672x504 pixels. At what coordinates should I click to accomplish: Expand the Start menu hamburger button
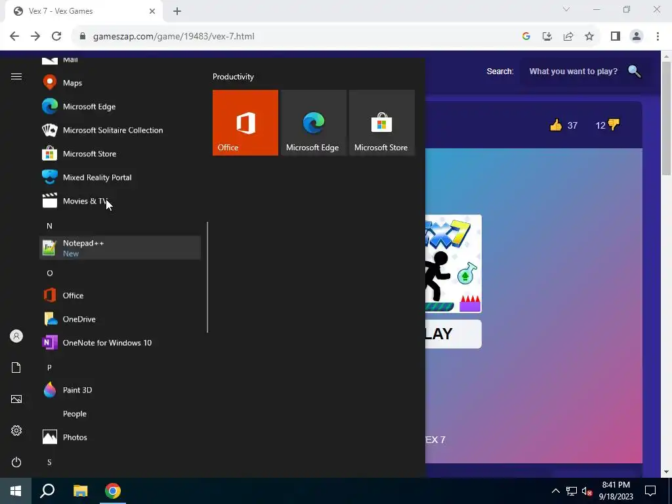coord(16,76)
